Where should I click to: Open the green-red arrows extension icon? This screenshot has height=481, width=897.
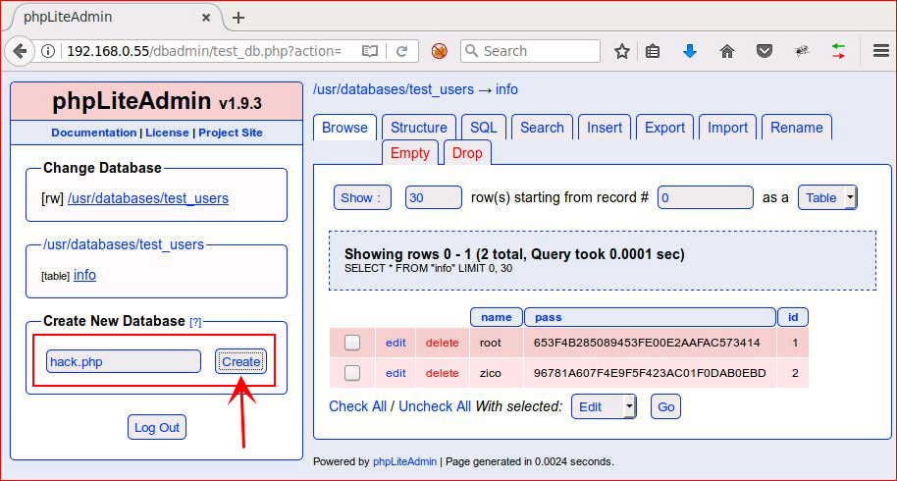[x=838, y=51]
